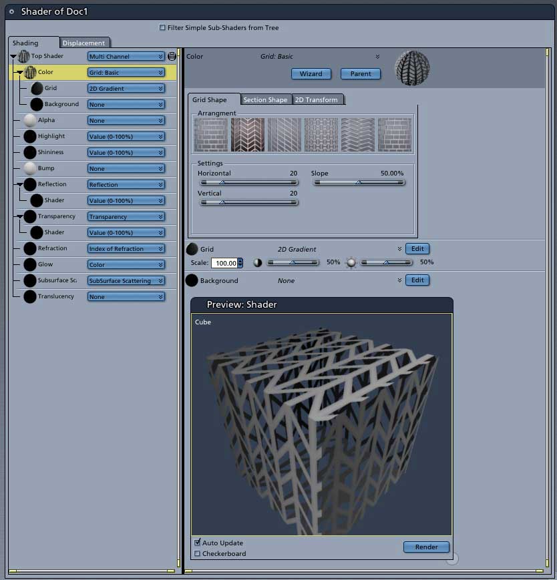This screenshot has width=557, height=580.
Task: Disable the Auto Update checkbox
Action: 197,542
